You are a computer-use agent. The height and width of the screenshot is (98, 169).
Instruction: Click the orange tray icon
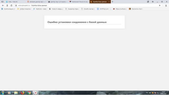[x=153, y=93]
